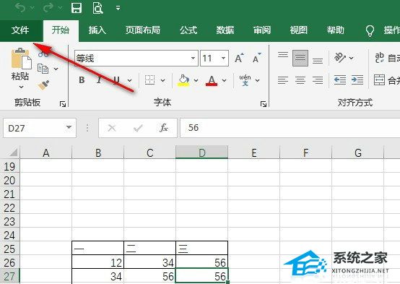Click the Format Painter brush icon
Image resolution: width=400 pixels, height=284 pixels.
(43, 85)
